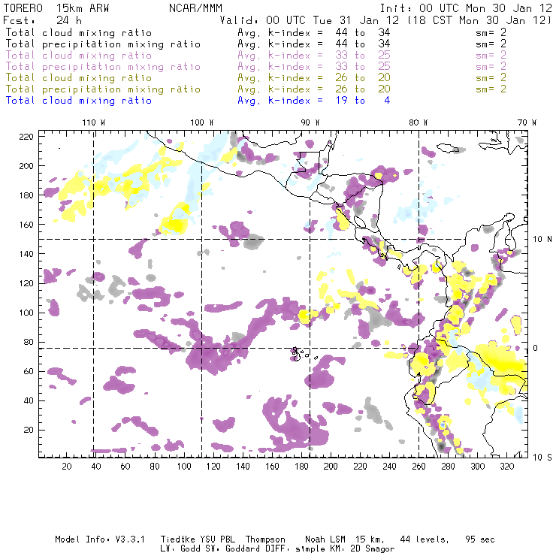The width and height of the screenshot is (556, 556).
Task: Select the "44 levels," footer text
Action: coord(425,539)
